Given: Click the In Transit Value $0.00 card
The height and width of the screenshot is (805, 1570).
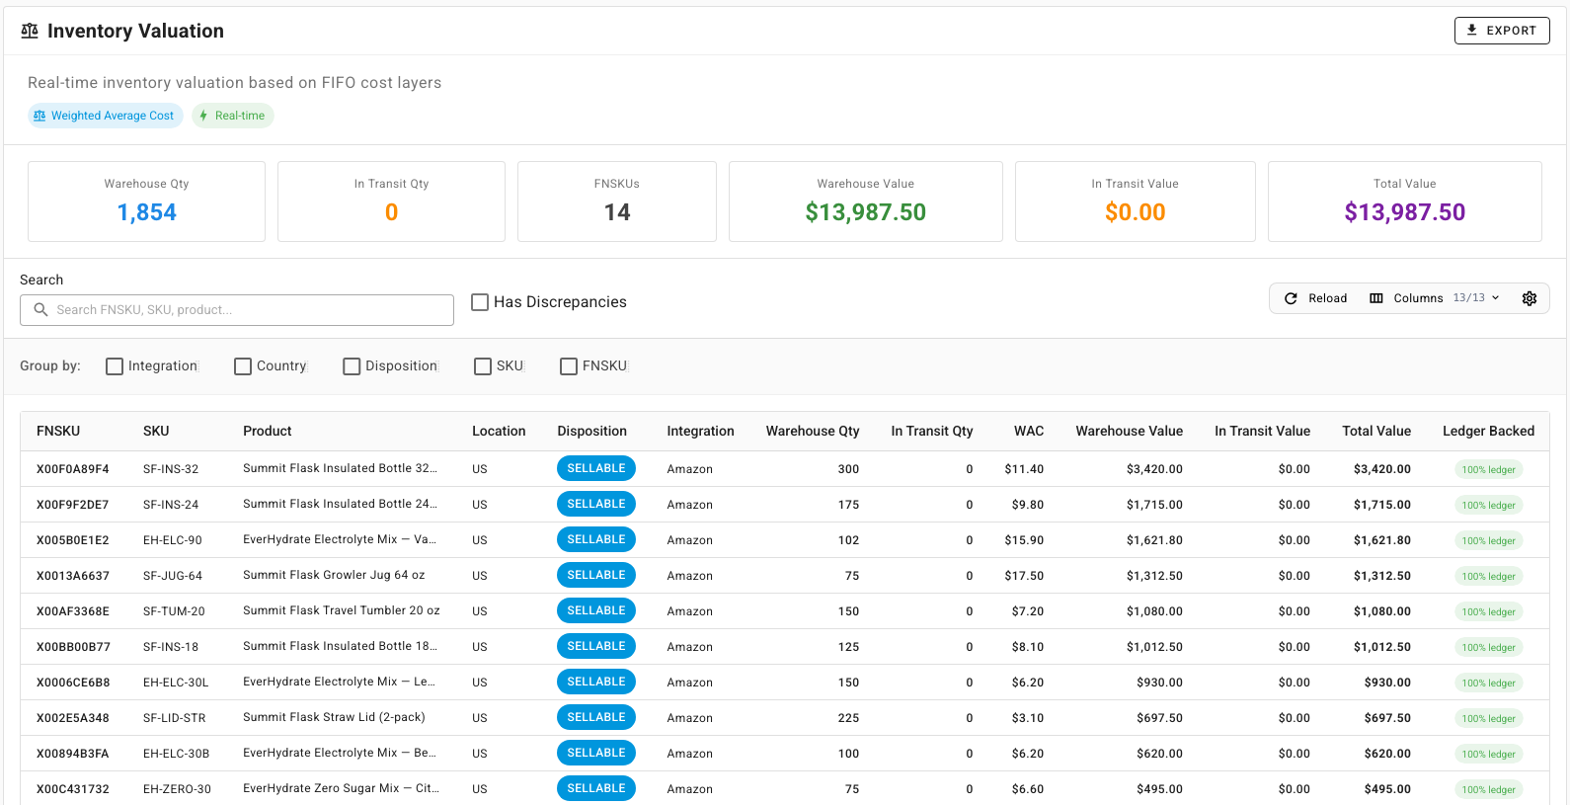Looking at the screenshot, I should [1136, 201].
